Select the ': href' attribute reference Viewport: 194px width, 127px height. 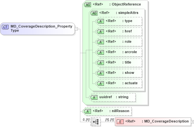click(x=127, y=31)
